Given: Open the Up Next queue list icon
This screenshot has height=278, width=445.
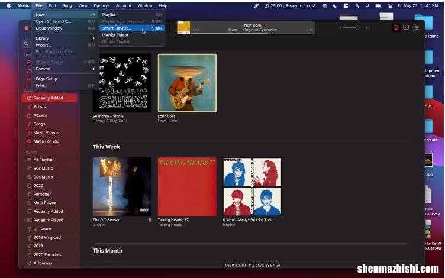Looking at the screenshot, I should coord(416,28).
